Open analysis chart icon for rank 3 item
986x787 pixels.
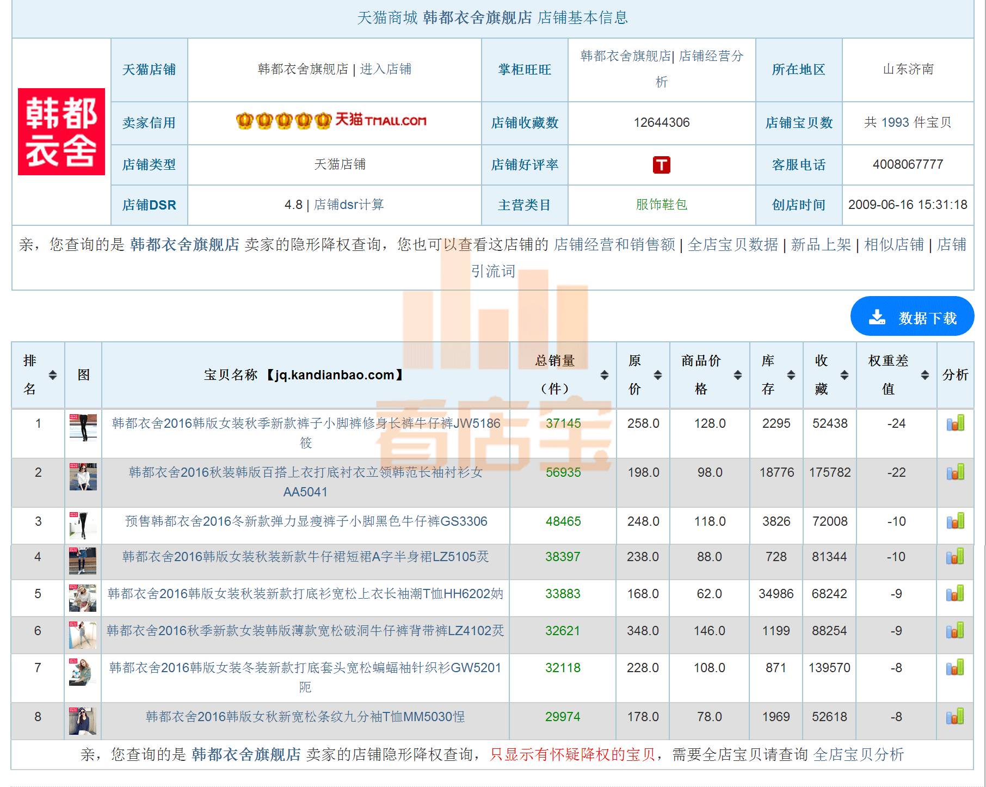[955, 521]
